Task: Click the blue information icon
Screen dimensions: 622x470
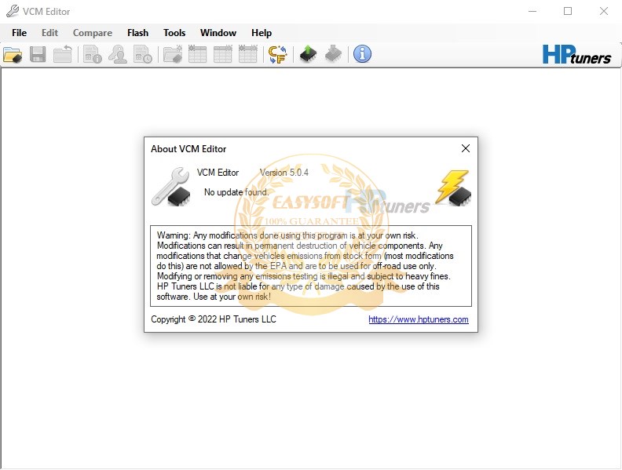Action: click(x=362, y=54)
